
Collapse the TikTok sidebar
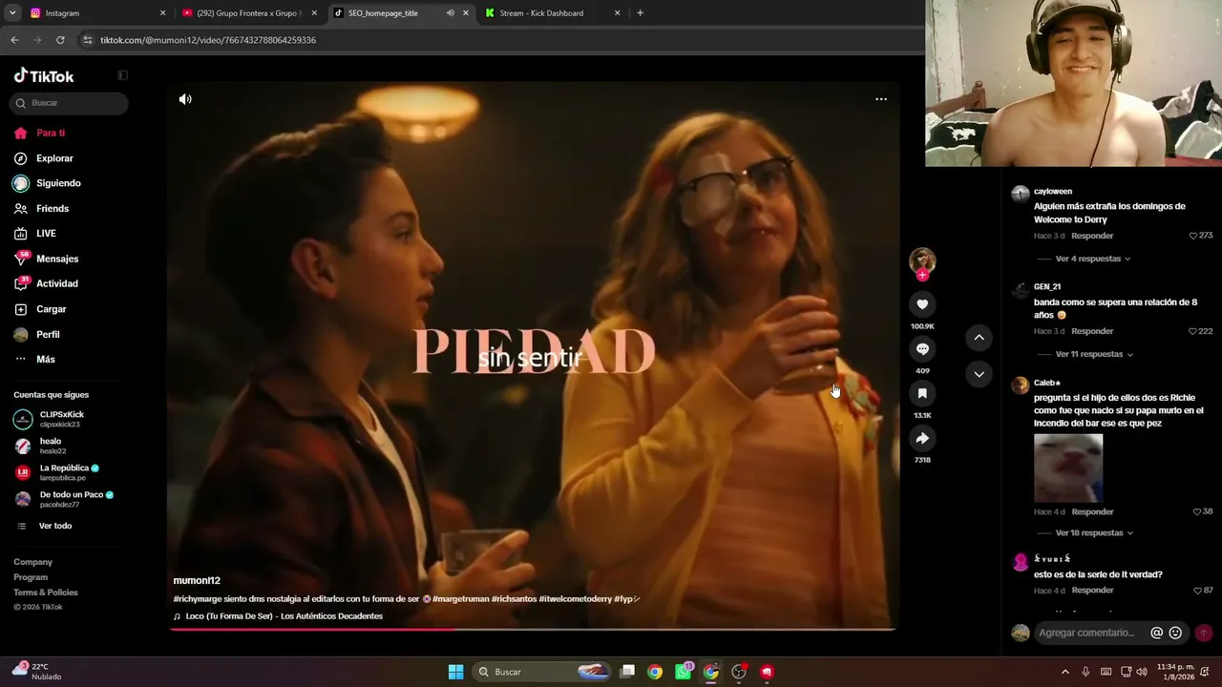[x=122, y=75]
